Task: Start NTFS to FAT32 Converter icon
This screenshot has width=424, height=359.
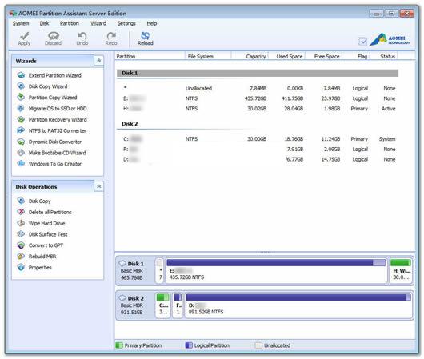Action: (21, 130)
